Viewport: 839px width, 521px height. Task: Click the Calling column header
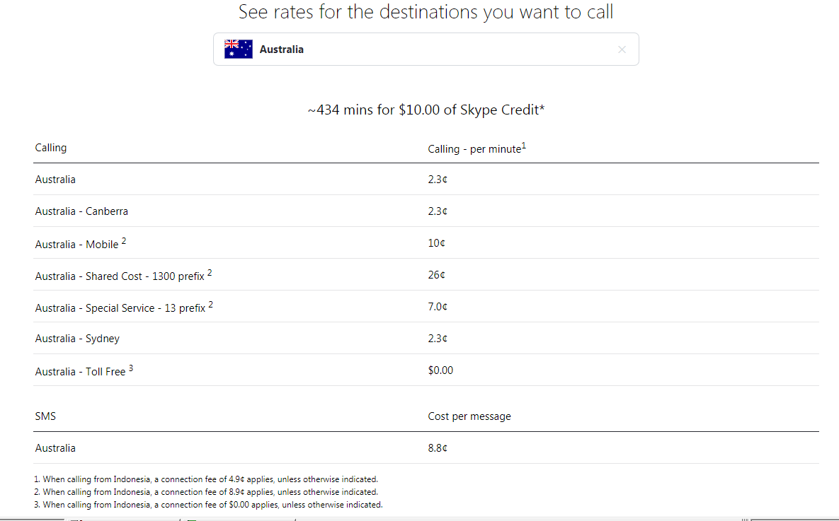(x=51, y=148)
